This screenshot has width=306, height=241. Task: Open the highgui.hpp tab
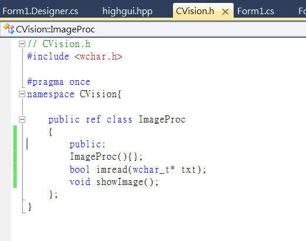click(x=127, y=11)
